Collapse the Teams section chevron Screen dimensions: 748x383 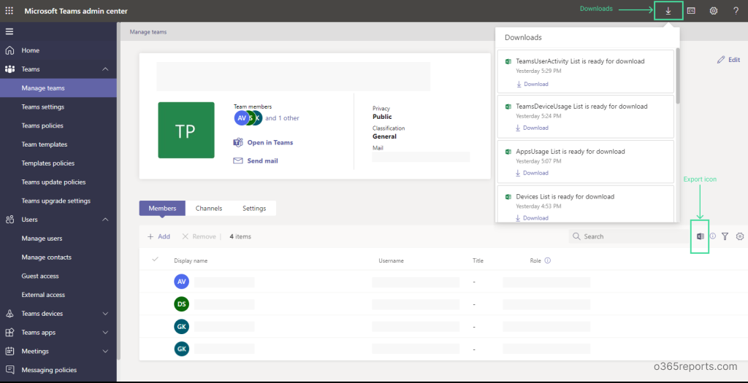point(105,69)
